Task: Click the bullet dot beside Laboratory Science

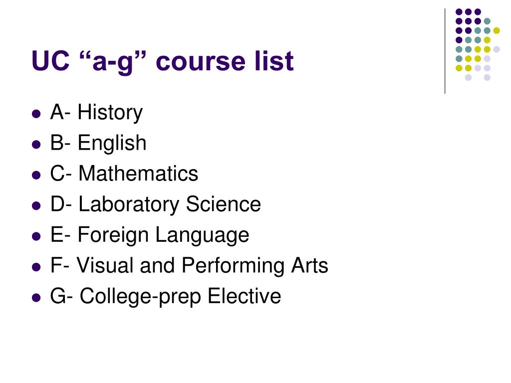Action: click(x=36, y=205)
